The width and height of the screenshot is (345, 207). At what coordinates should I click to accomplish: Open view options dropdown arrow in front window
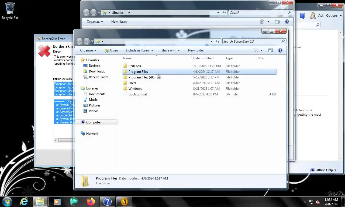point(261,50)
